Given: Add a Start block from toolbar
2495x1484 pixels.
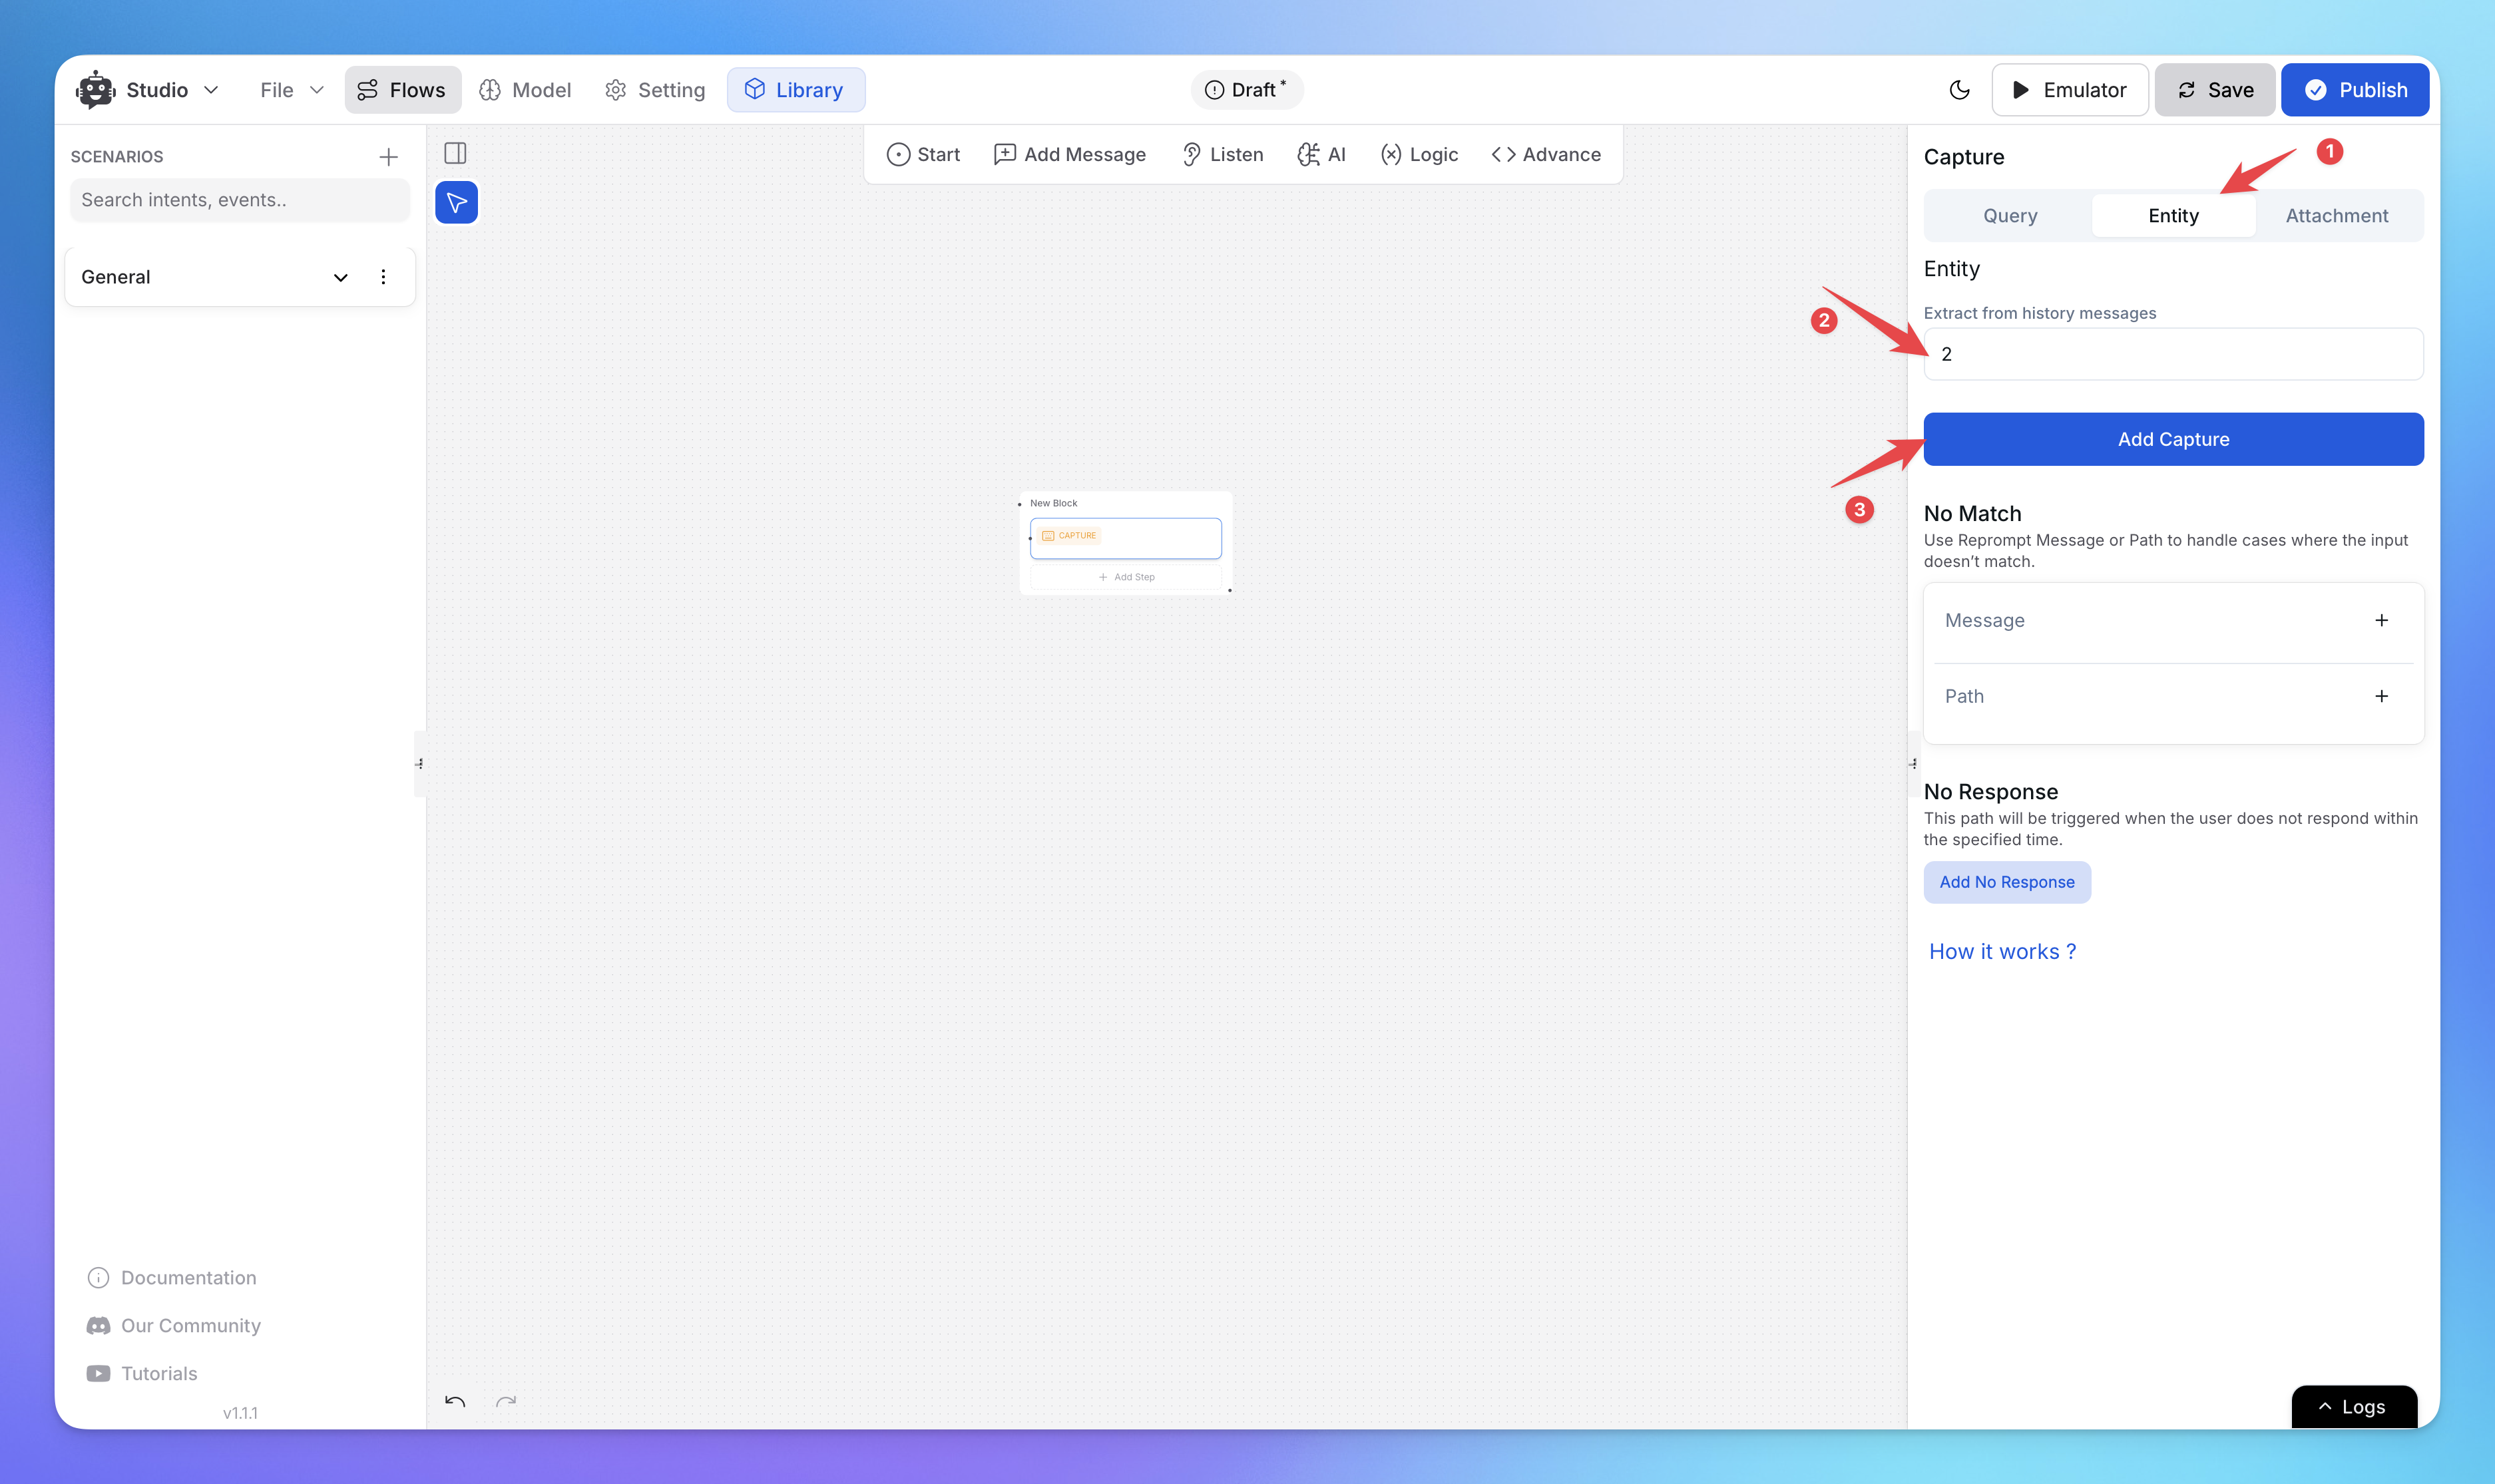Looking at the screenshot, I should tap(923, 155).
